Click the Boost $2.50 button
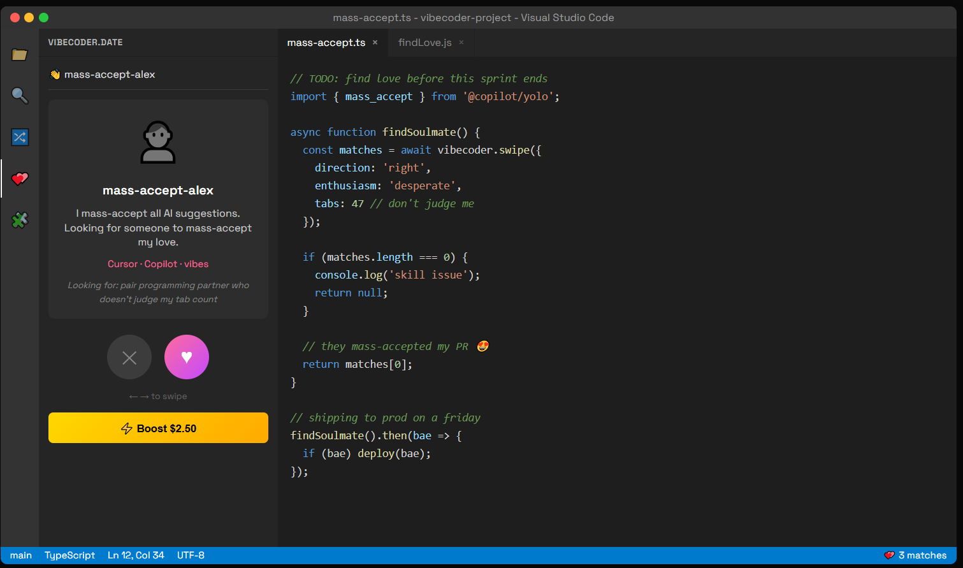Image resolution: width=963 pixels, height=568 pixels. (158, 428)
